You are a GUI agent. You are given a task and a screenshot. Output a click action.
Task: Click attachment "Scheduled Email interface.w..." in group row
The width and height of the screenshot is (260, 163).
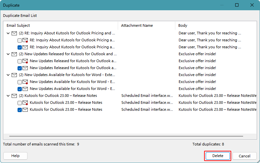[x=147, y=96]
